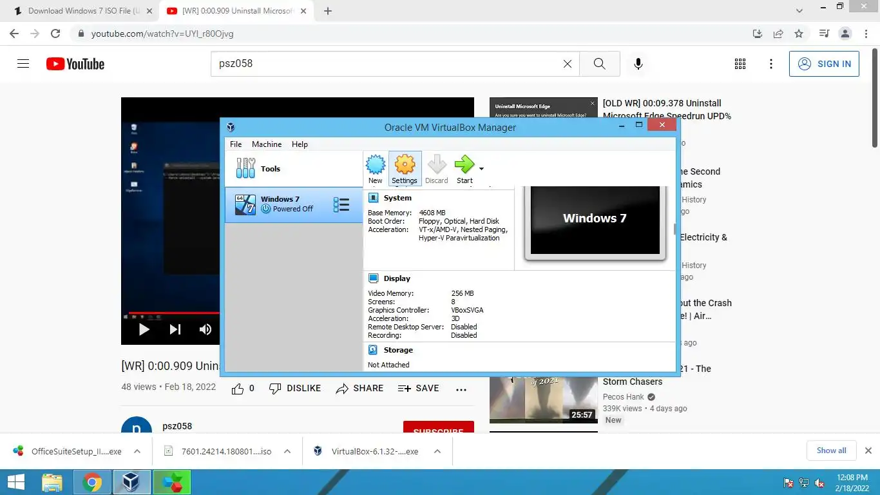The width and height of the screenshot is (880, 495).
Task: Open Settings for the Windows 7 VM
Action: (x=405, y=169)
